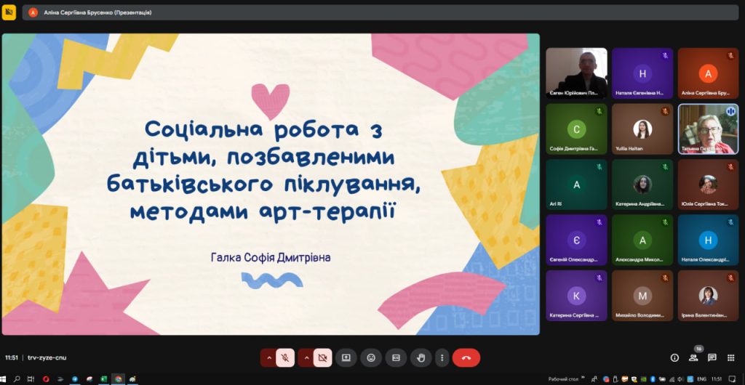This screenshot has height=385, width=745.
Task: Select Yuliia Haitan's video tile
Action: point(642,129)
